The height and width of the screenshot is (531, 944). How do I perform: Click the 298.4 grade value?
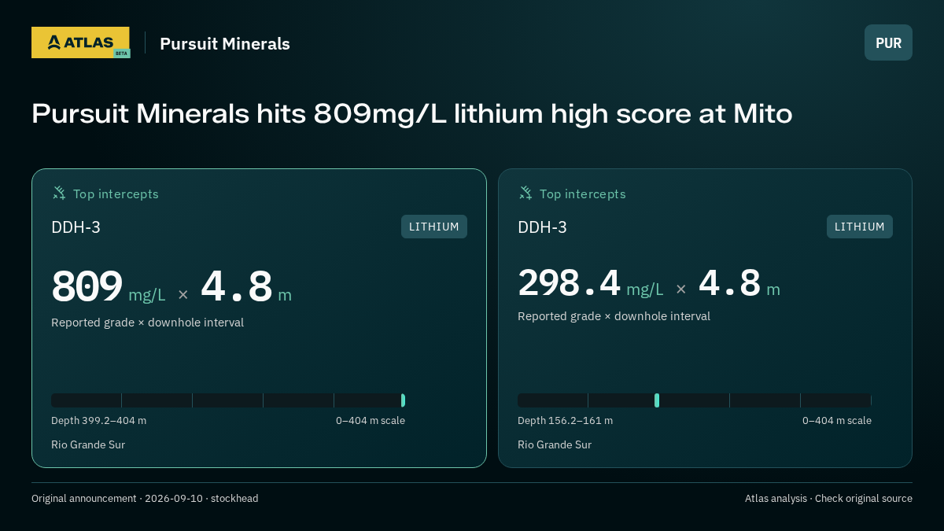570,282
